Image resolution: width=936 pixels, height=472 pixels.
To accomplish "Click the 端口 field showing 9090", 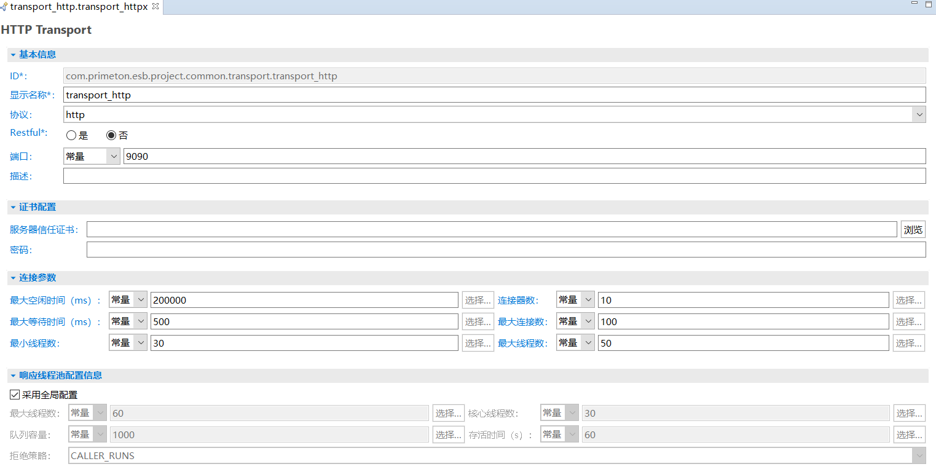I will click(x=524, y=157).
